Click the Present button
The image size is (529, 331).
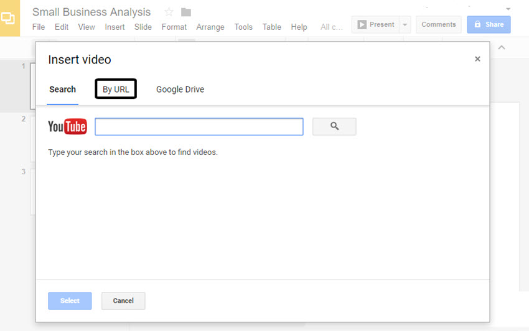(x=375, y=25)
